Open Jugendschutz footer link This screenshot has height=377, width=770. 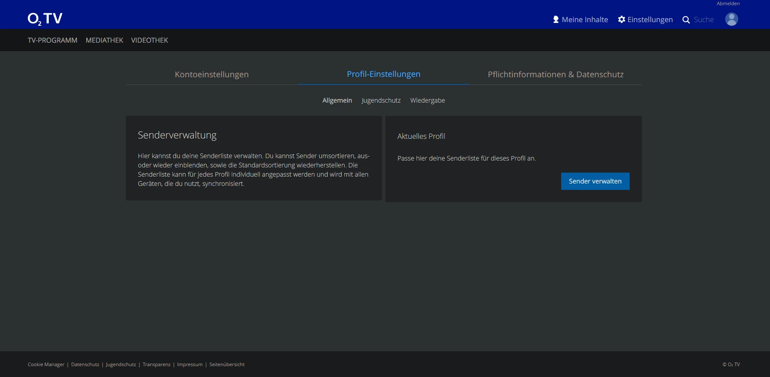point(121,365)
